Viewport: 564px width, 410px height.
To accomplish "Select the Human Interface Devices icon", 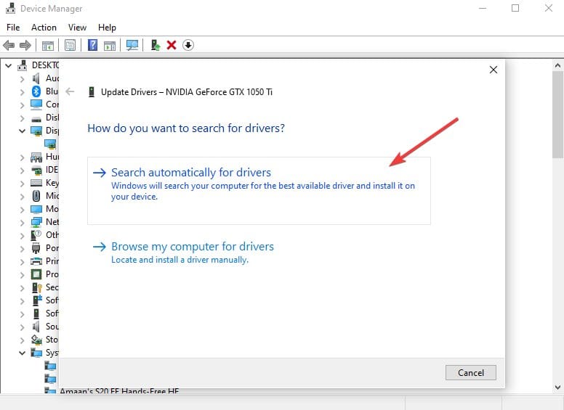I will (36, 157).
